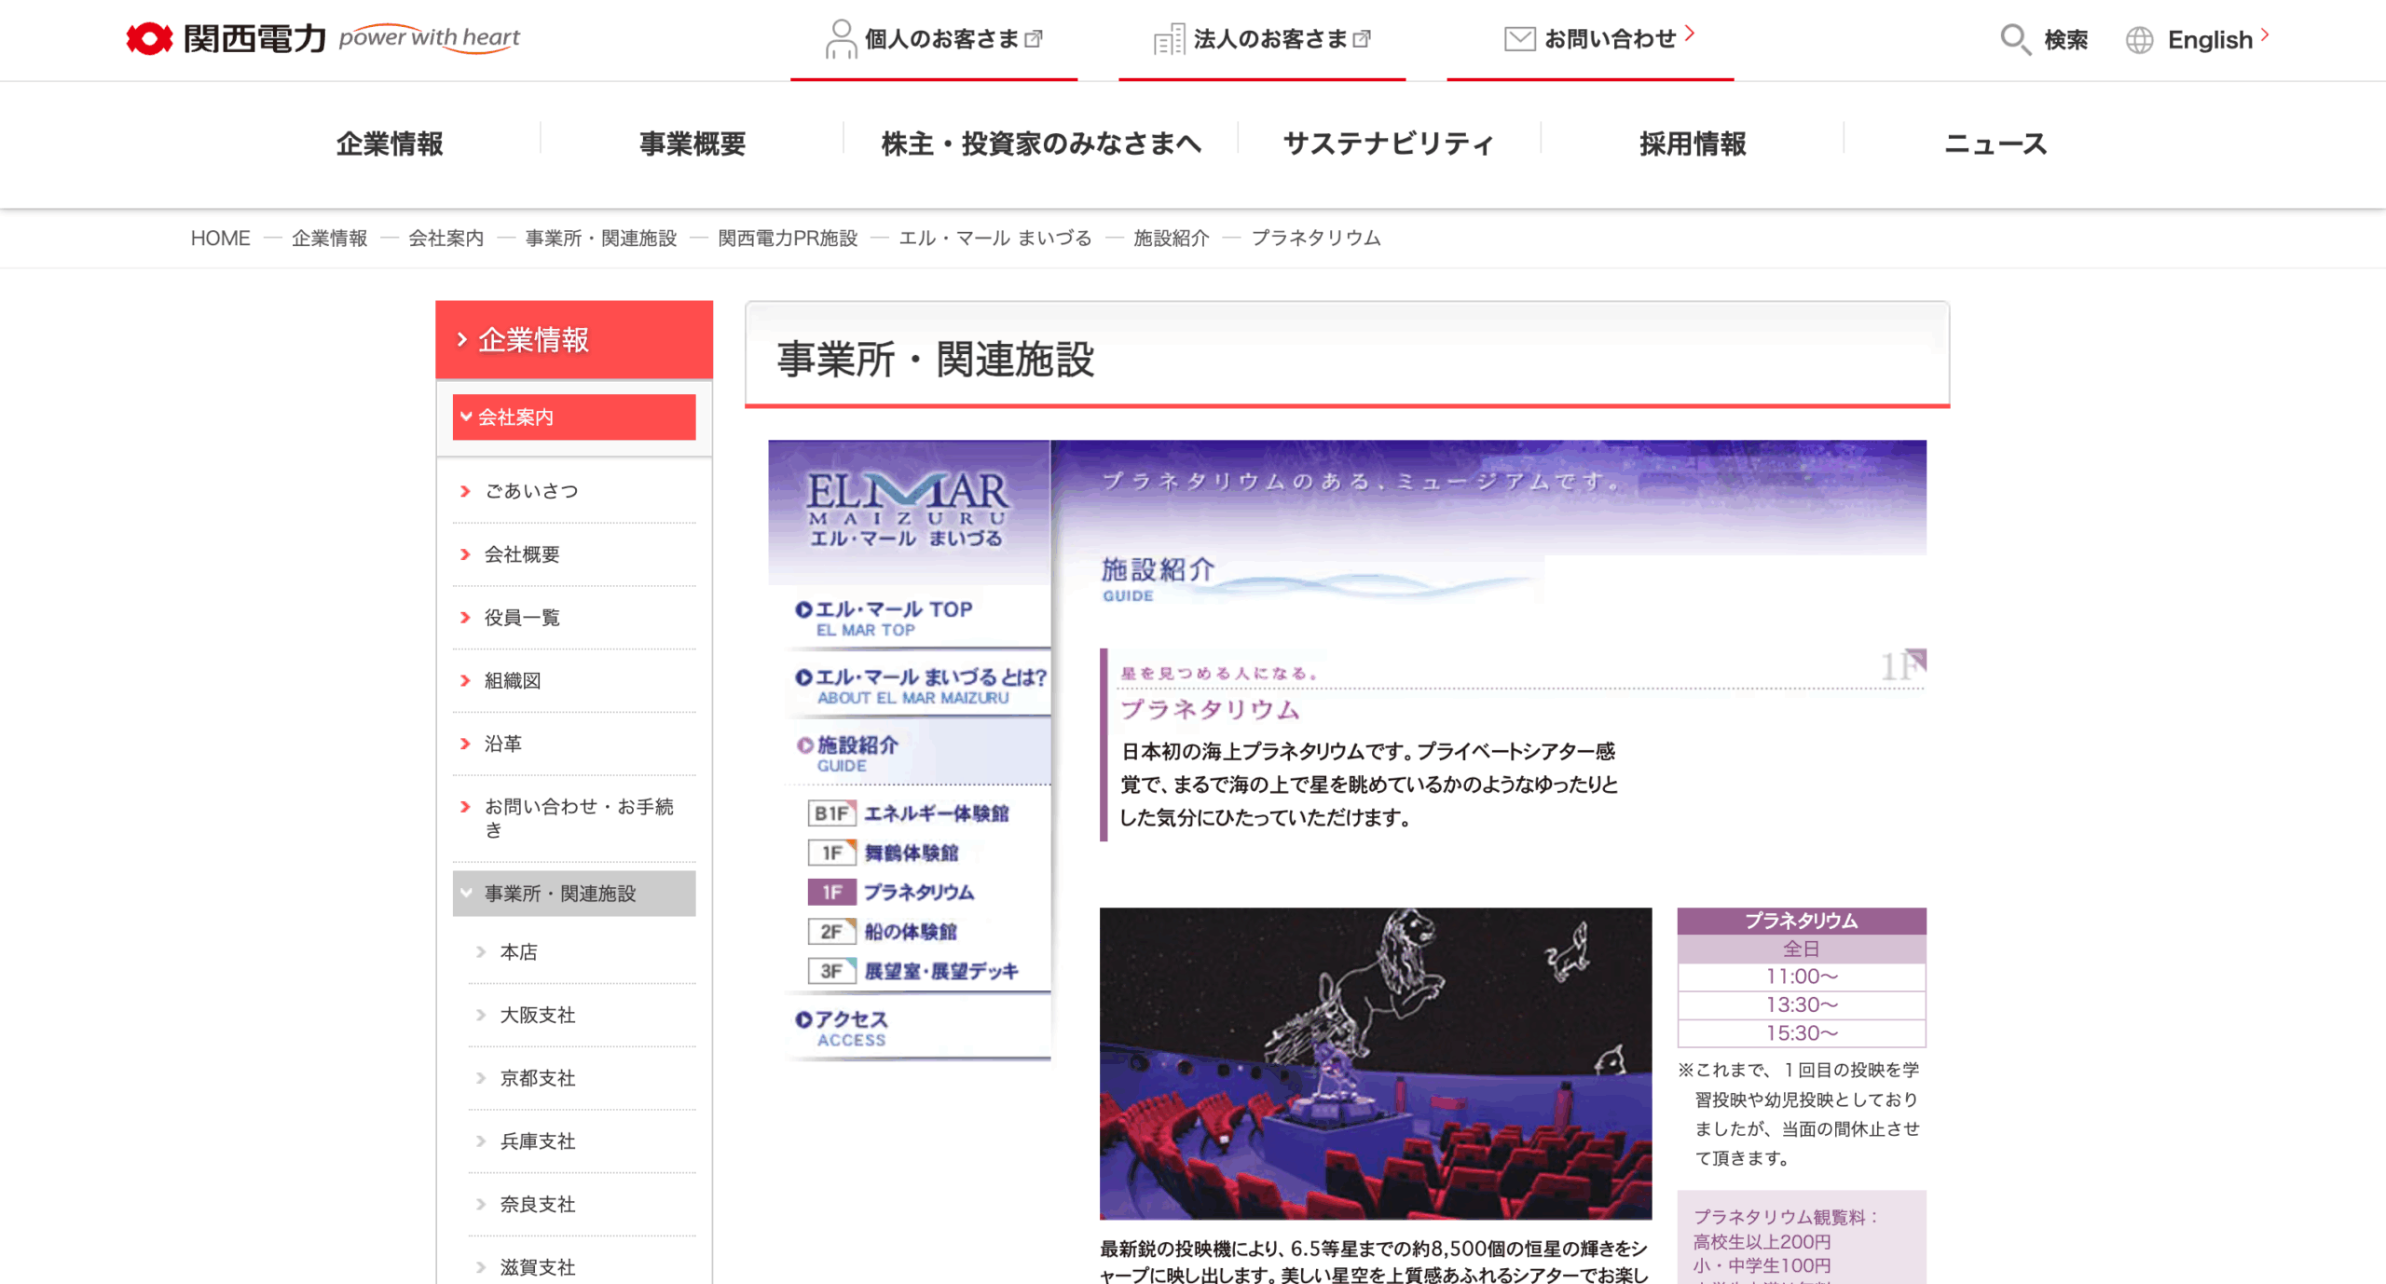Viewport: 2386px width, 1284px height.
Task: Go to 展望室・展望デッキ facility page
Action: point(941,971)
